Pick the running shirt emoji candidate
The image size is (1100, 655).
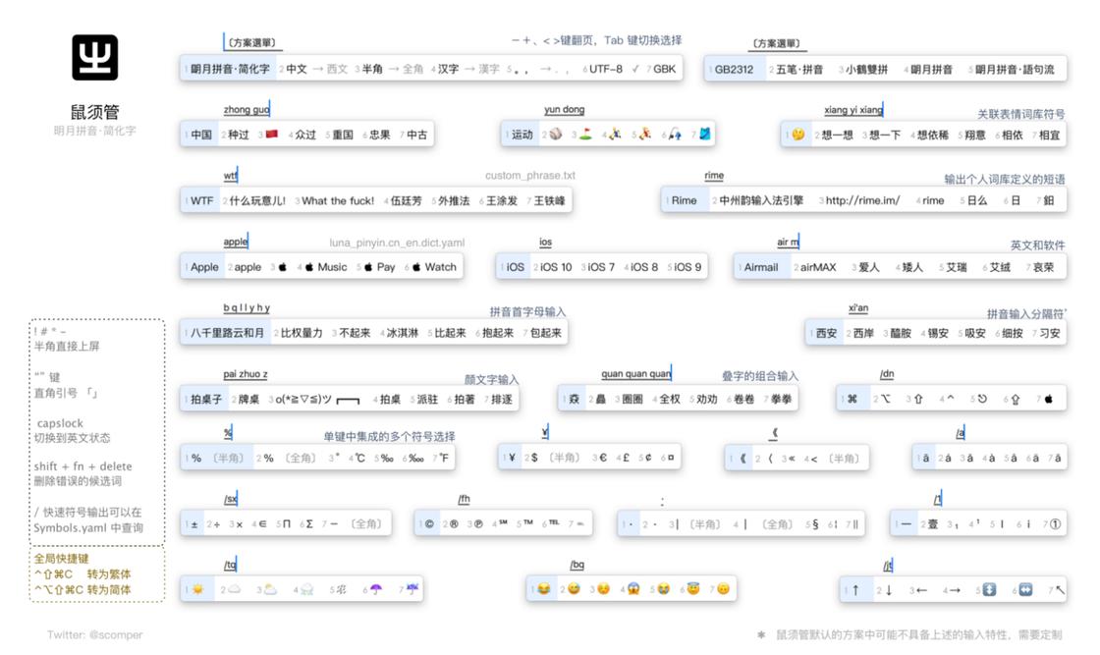click(705, 134)
